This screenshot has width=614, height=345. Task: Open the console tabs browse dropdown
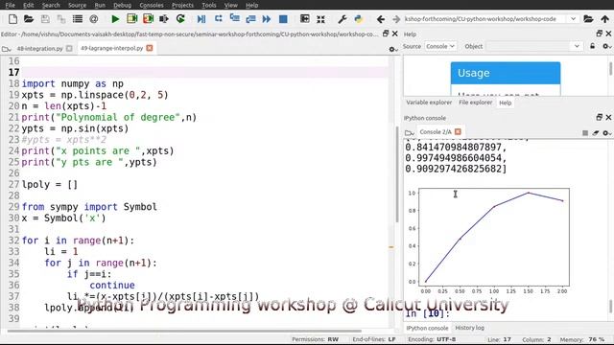tap(410, 133)
